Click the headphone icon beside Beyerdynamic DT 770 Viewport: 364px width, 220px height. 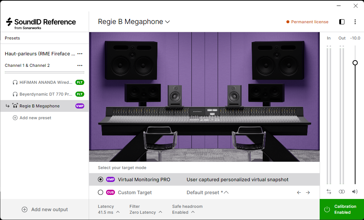15,94
